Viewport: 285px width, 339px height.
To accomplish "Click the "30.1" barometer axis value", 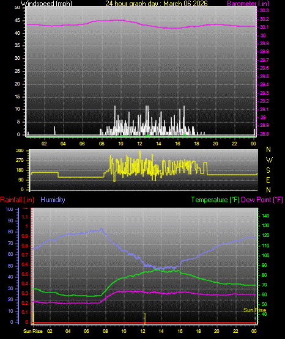I will (264, 27).
